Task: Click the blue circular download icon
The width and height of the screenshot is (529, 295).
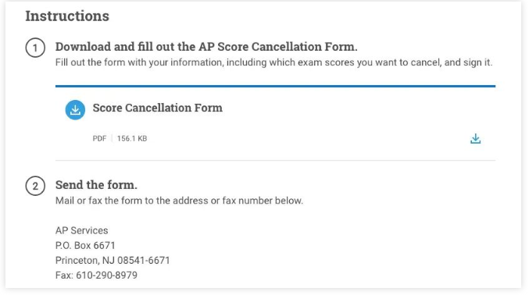Action: pos(75,110)
